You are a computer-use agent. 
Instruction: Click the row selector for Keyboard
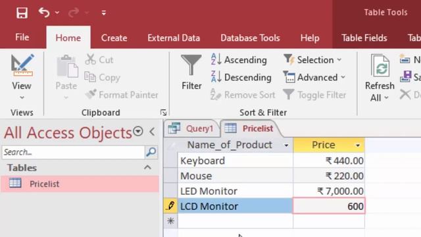[x=170, y=161]
